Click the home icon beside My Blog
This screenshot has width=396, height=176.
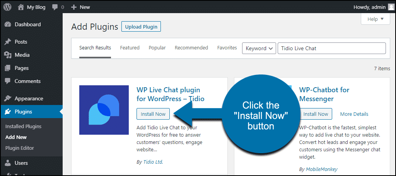pos(21,7)
